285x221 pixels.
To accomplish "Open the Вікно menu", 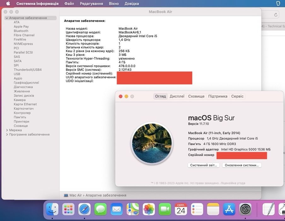I will pos(114,4).
